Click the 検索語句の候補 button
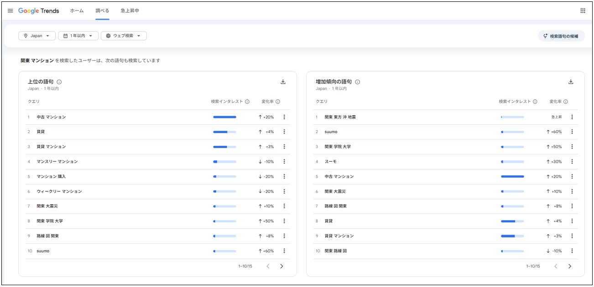 [x=562, y=36]
